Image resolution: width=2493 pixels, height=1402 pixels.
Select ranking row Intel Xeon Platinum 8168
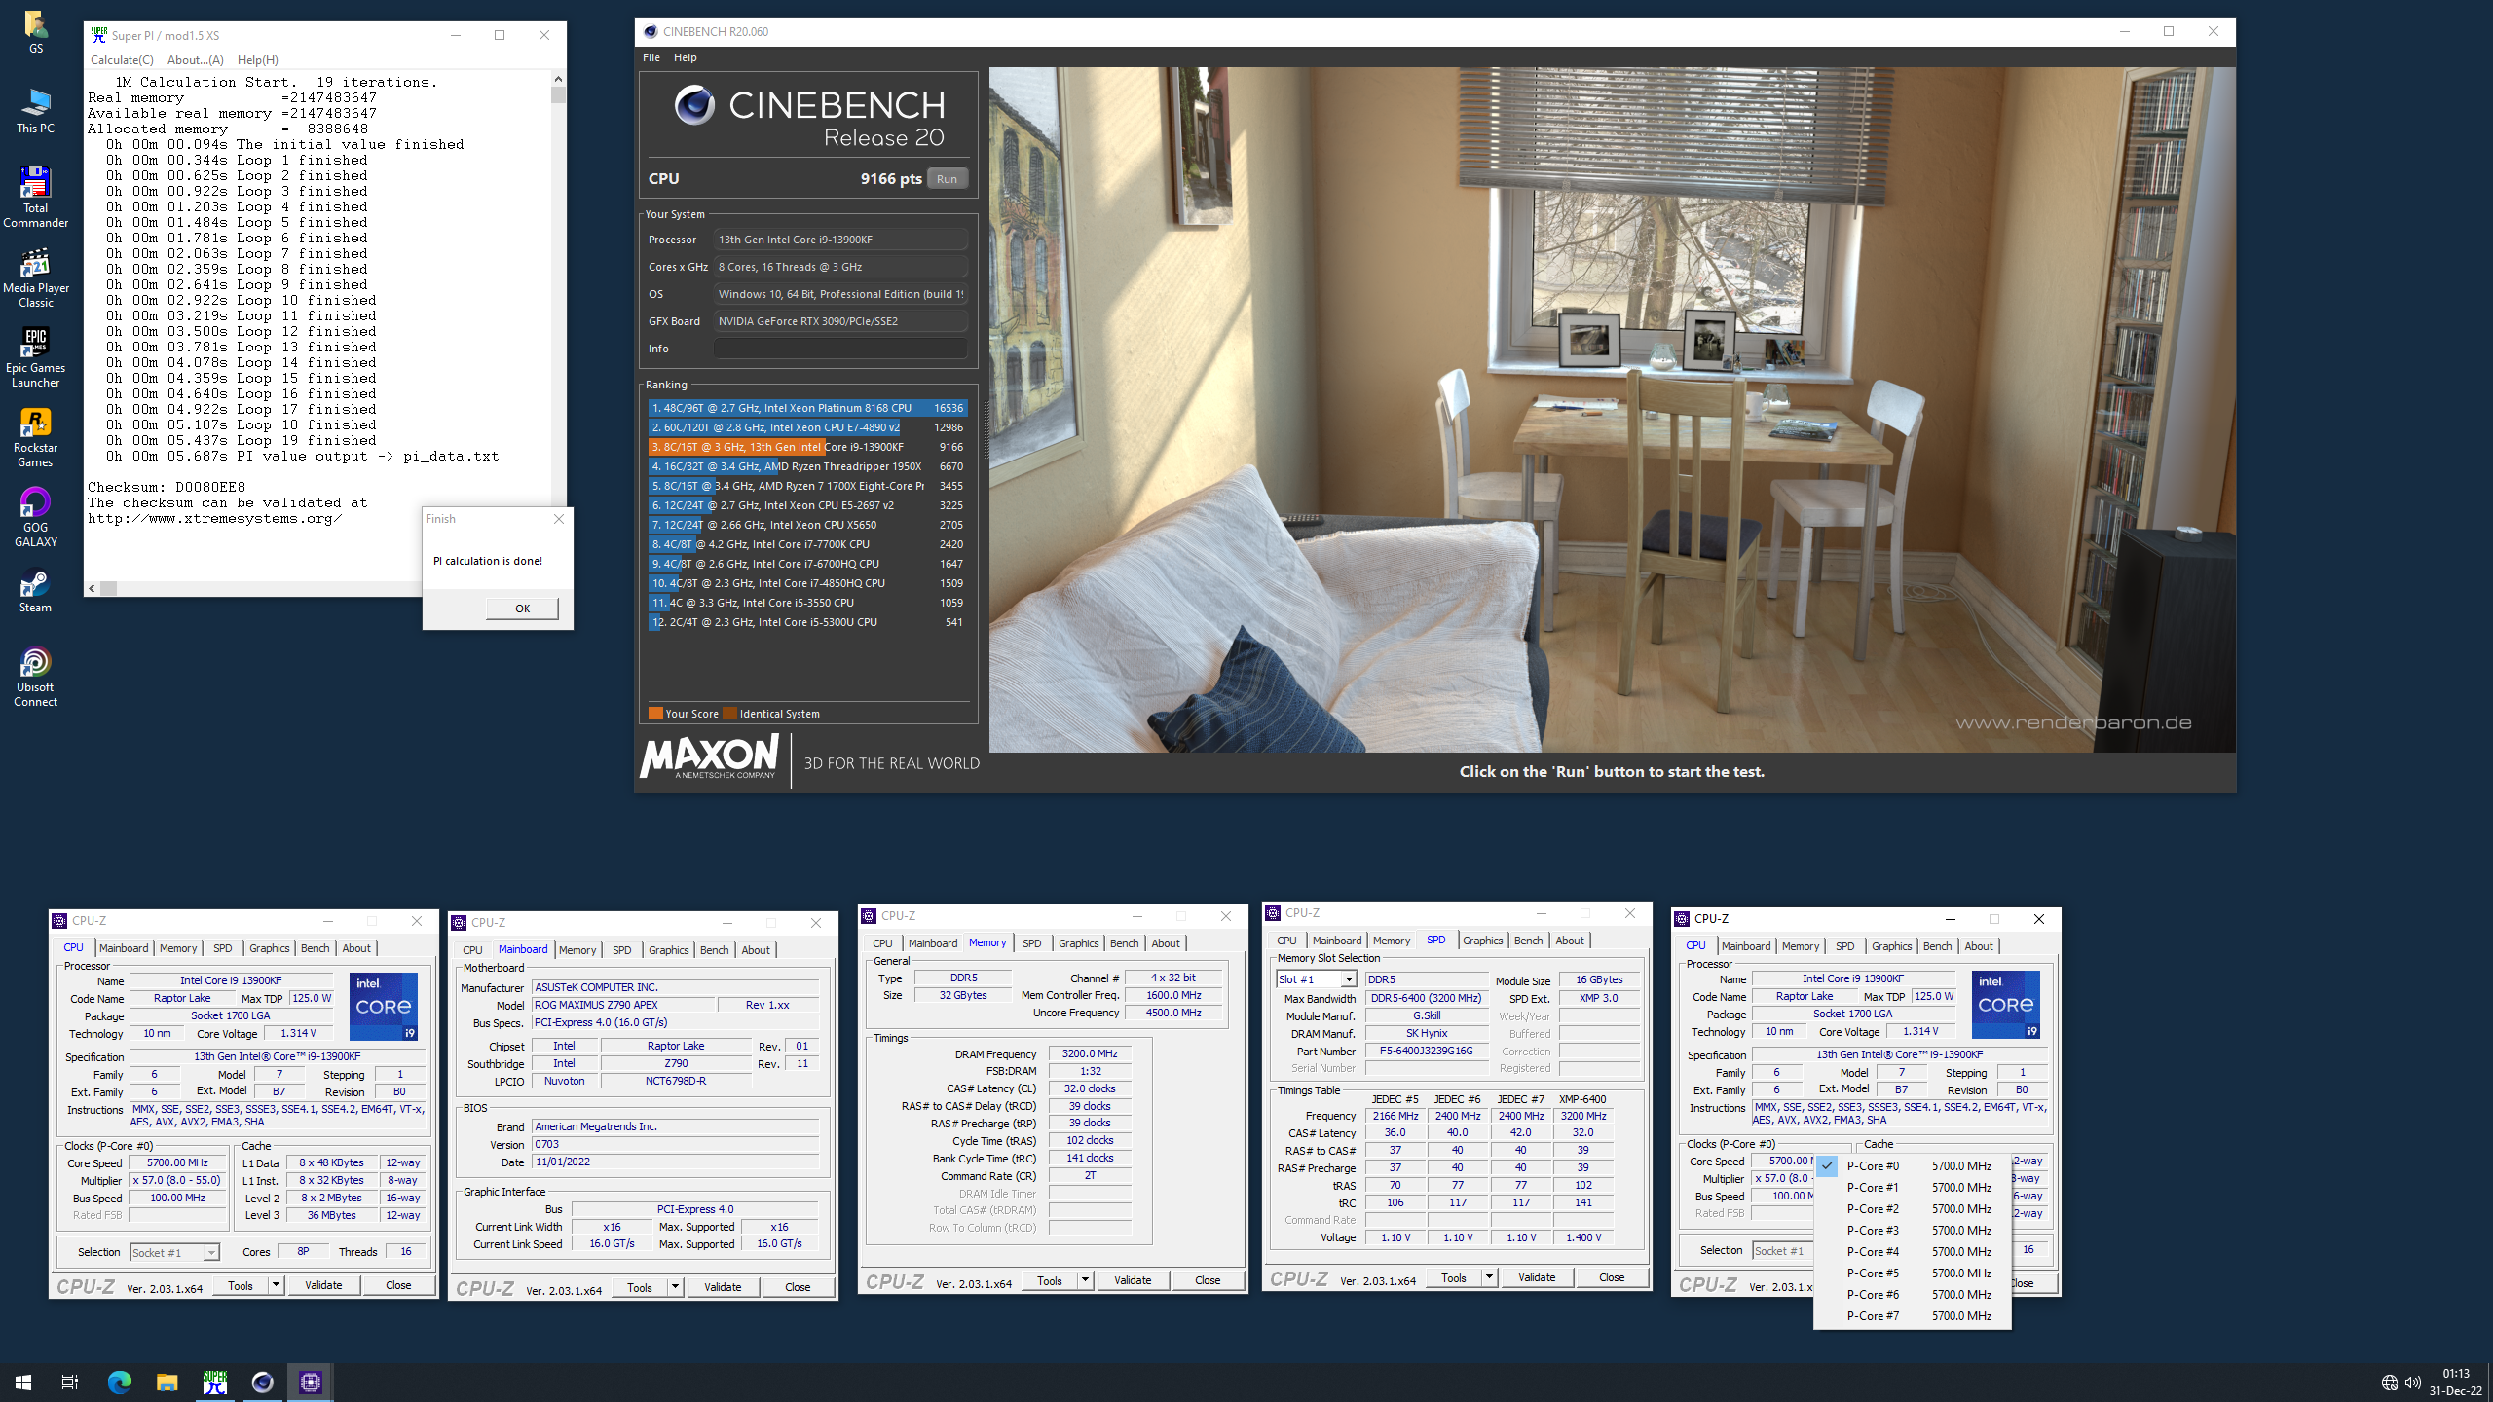click(x=807, y=408)
